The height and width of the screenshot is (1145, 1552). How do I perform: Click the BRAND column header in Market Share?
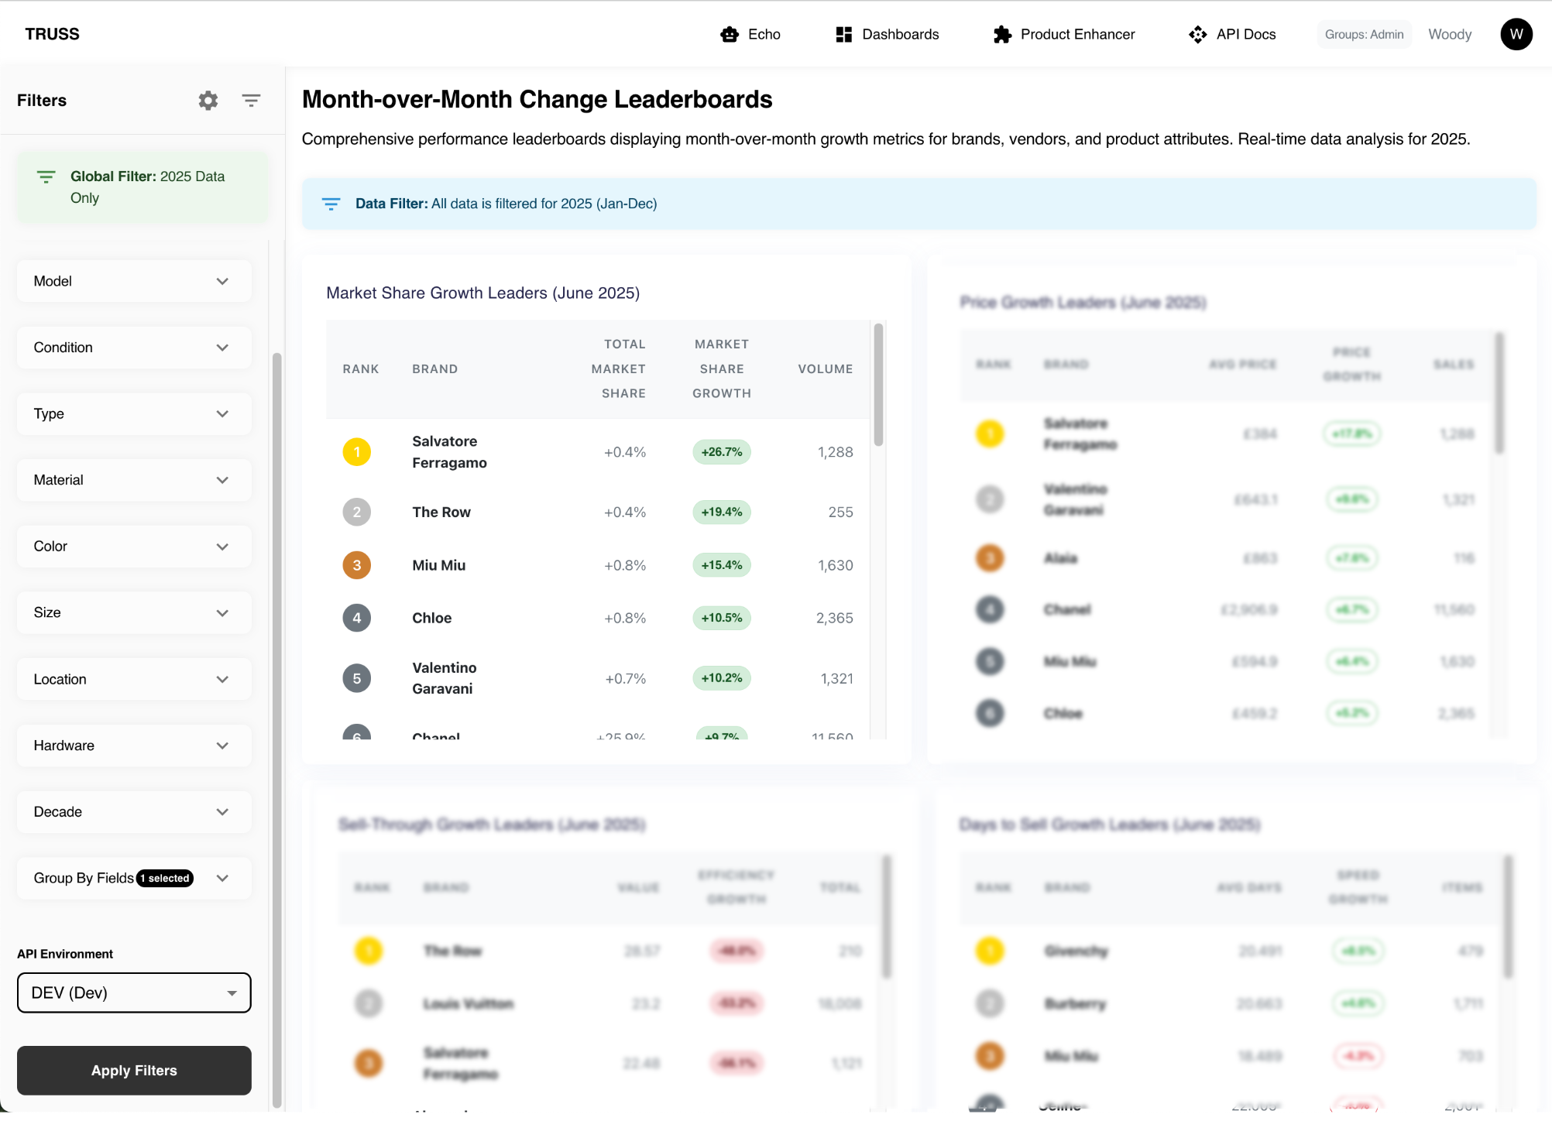(434, 369)
